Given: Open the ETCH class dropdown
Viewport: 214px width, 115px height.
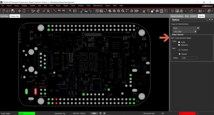Looking at the screenshot, I should point(186,28).
